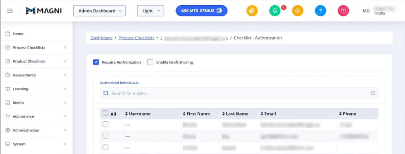Click the search magnifier icon
Image resolution: width=405 pixels, height=154 pixels.
click(373, 93)
